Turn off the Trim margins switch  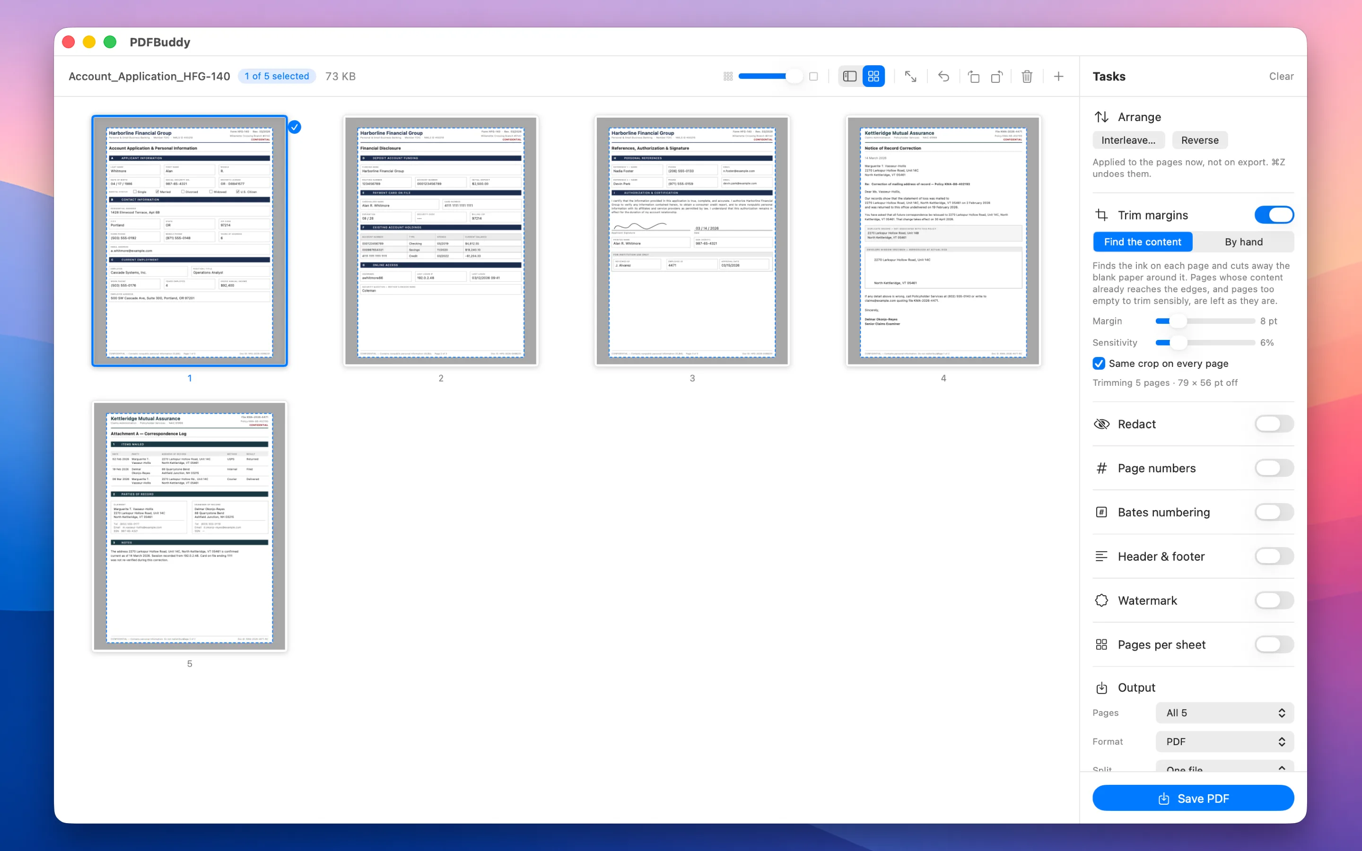pos(1274,215)
